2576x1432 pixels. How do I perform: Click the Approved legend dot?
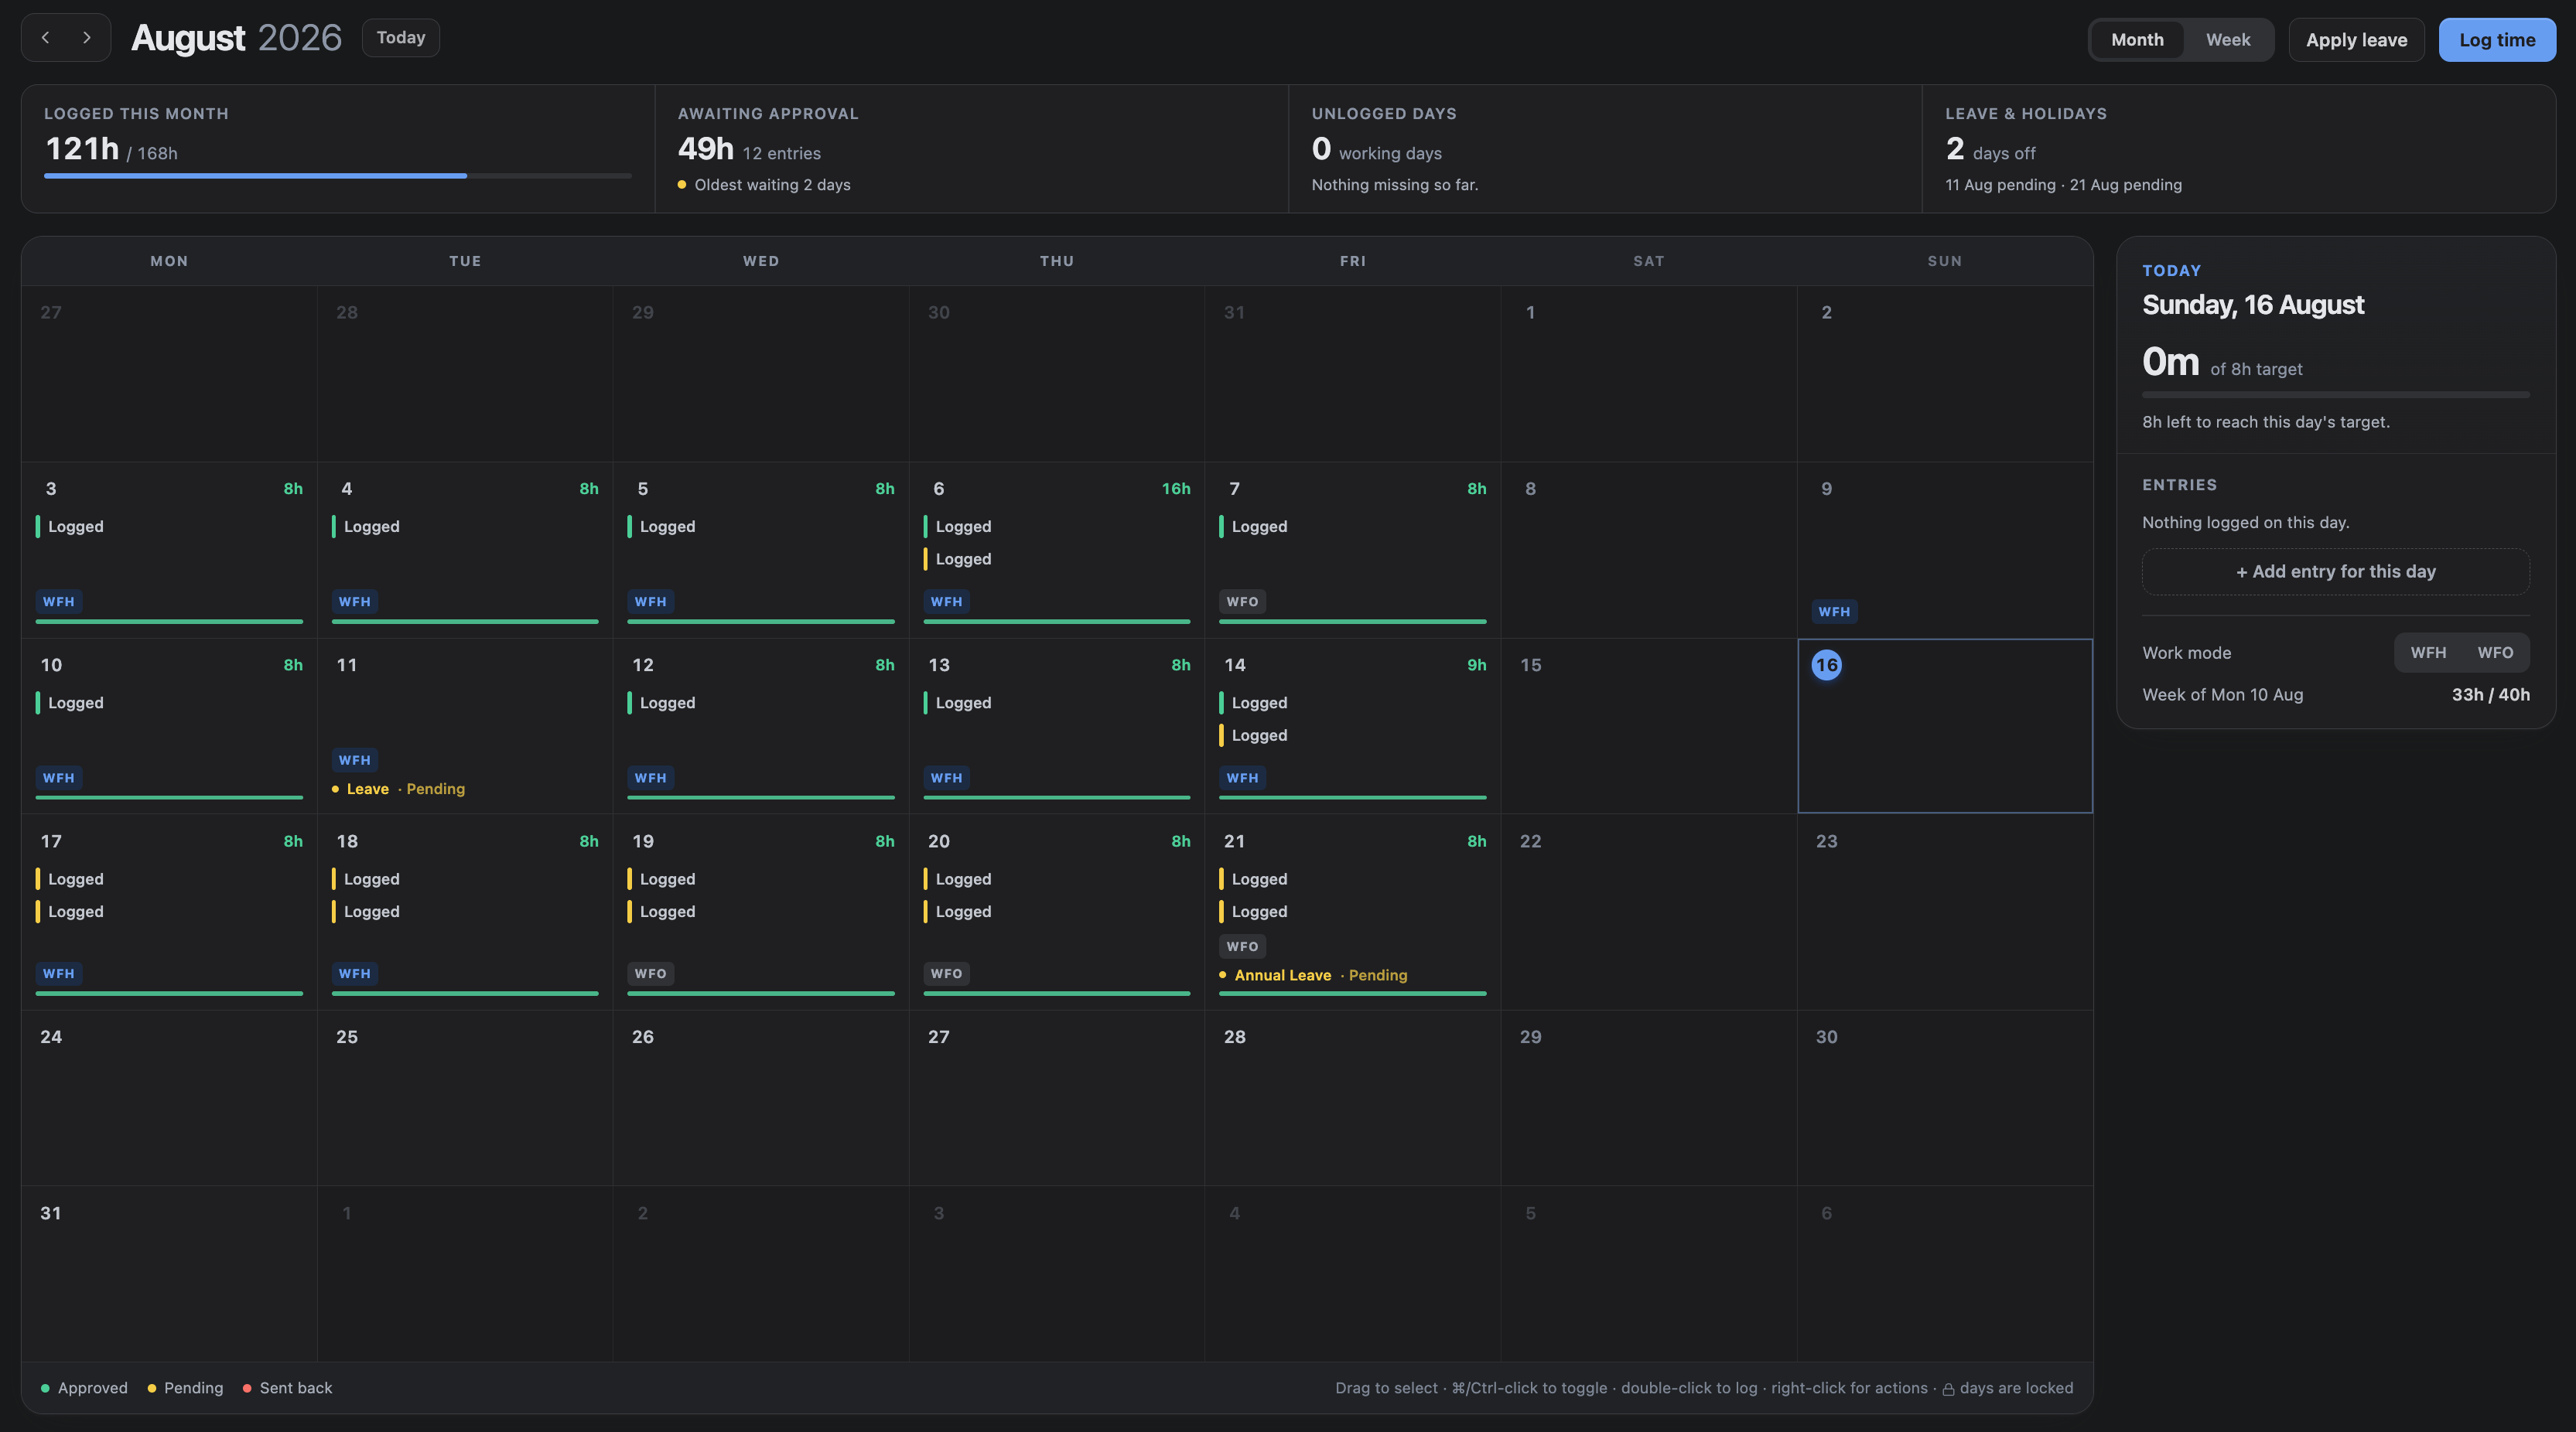click(x=45, y=1388)
